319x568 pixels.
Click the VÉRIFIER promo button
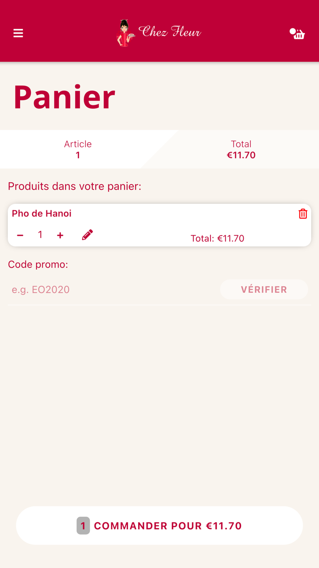click(264, 289)
